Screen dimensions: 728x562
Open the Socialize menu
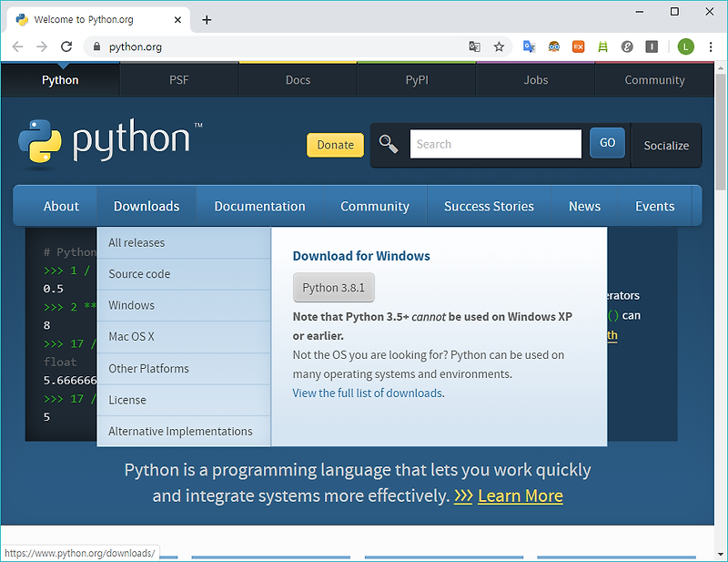pos(666,146)
